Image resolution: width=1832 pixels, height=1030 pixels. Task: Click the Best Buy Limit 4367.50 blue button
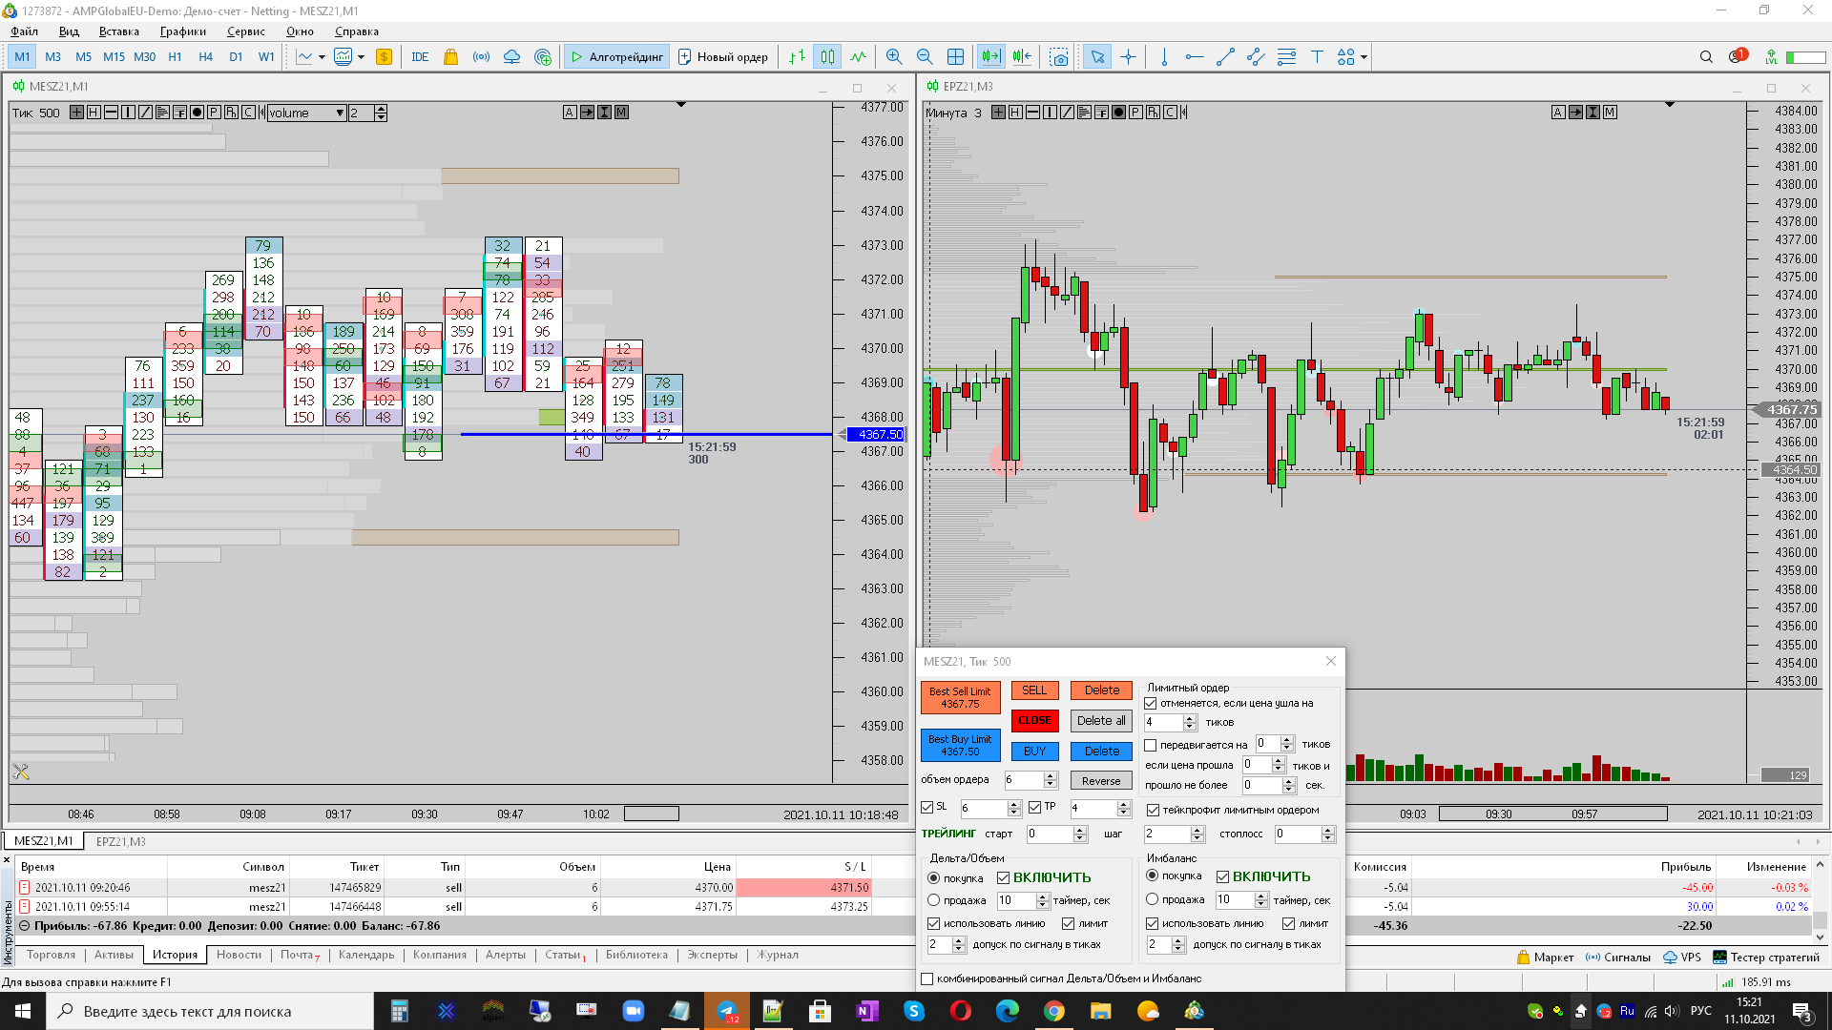960,745
